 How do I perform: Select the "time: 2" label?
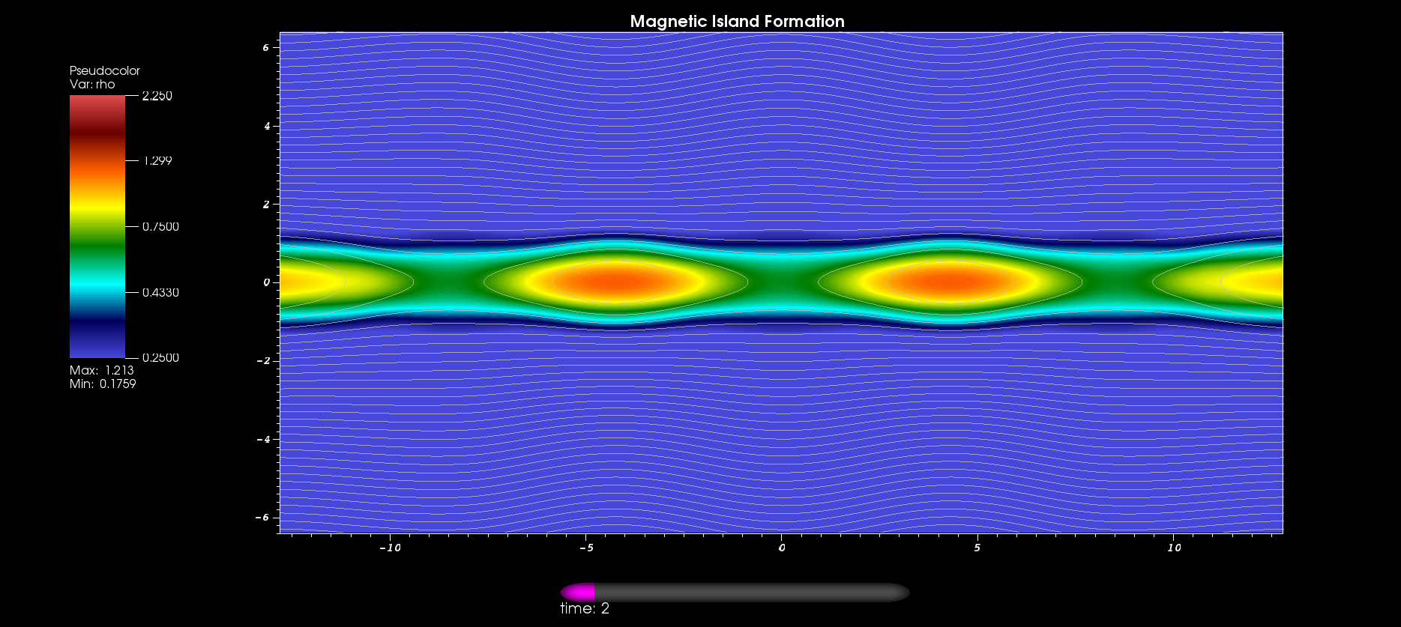(585, 608)
